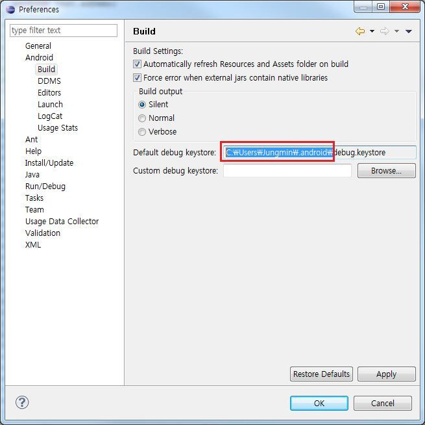This screenshot has width=425, height=425.
Task: Toggle Automatically refresh Resources and Assets checkbox
Action: [137, 64]
